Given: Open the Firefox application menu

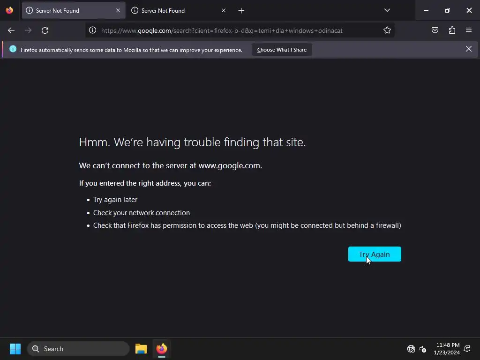Looking at the screenshot, I should pyautogui.click(x=469, y=30).
